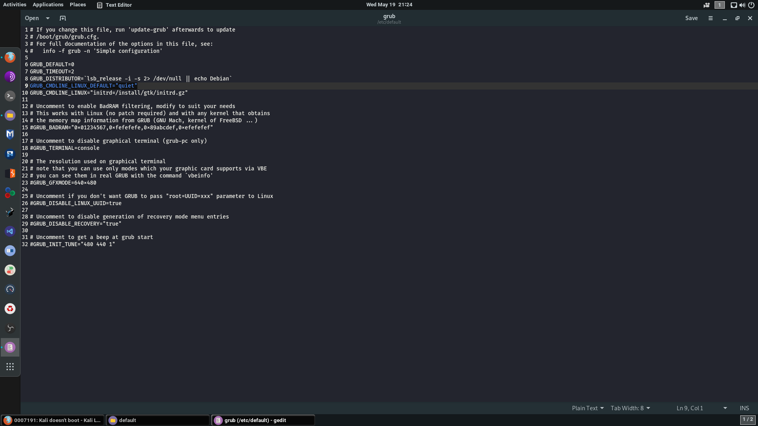
Task: Open the Malwarebytes-style M dock icon
Action: click(x=10, y=135)
